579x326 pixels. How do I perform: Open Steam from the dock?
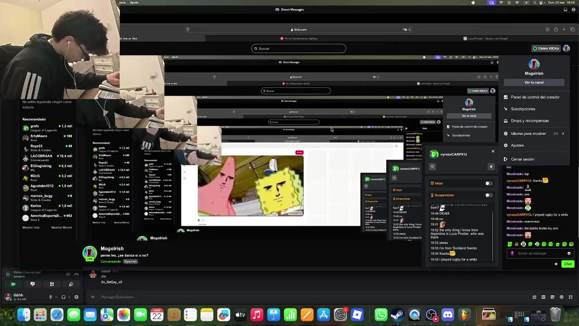point(398,315)
